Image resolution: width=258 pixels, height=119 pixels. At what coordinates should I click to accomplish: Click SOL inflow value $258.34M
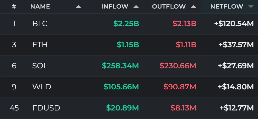pyautogui.click(x=120, y=66)
